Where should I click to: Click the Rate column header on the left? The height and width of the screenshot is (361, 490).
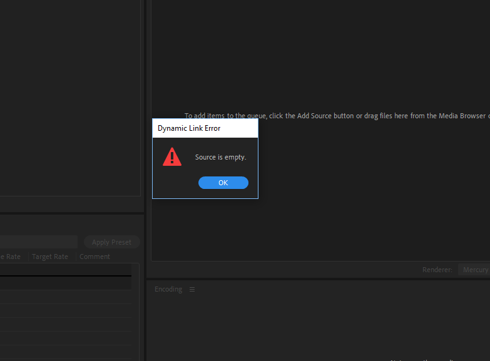tap(10, 257)
